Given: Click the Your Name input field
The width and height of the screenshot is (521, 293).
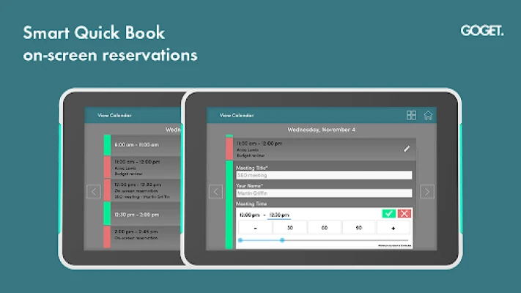Looking at the screenshot, I should (x=323, y=193).
